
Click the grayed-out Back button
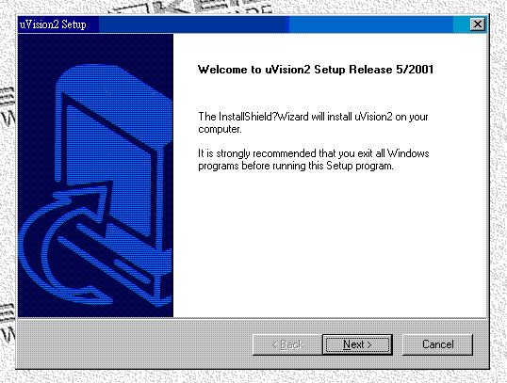(287, 344)
